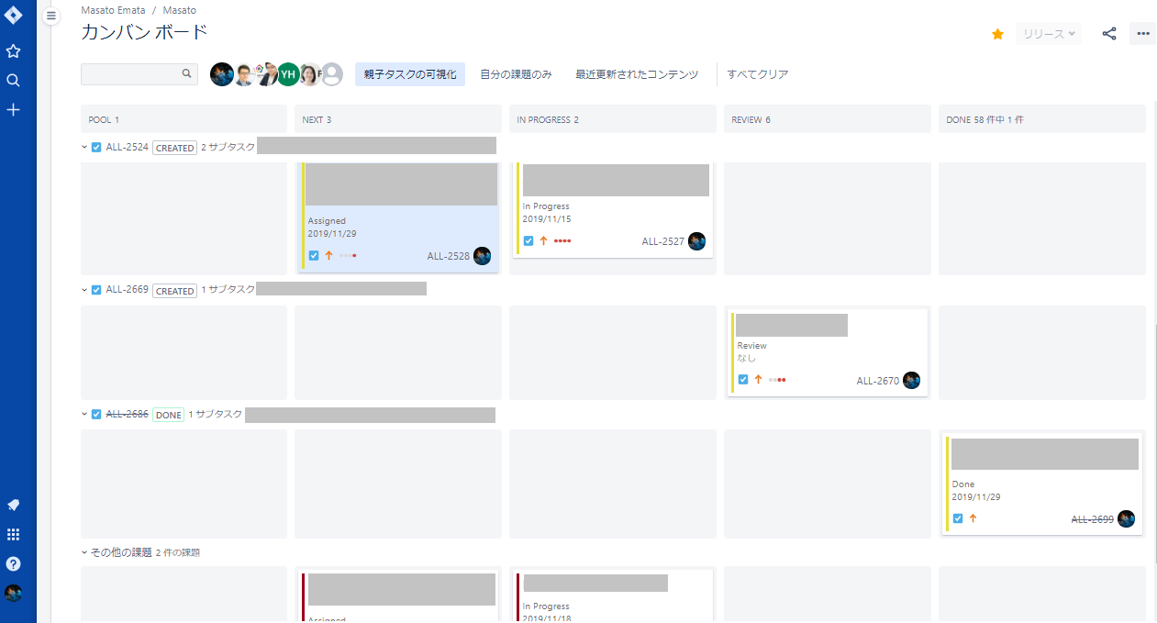Click the plus create icon in the sidebar
1157x623 pixels.
[x=13, y=109]
